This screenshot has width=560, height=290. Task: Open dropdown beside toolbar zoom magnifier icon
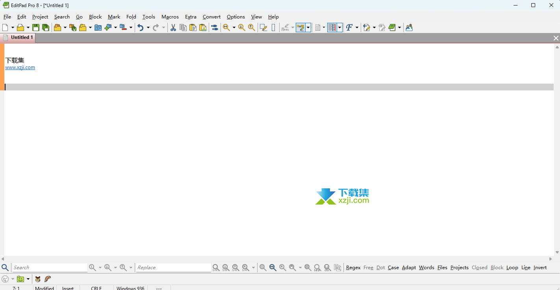coord(234,28)
